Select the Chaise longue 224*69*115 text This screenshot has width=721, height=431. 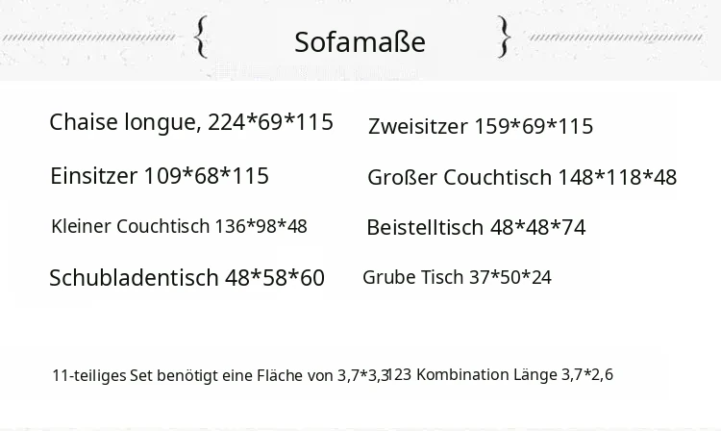[x=191, y=122]
